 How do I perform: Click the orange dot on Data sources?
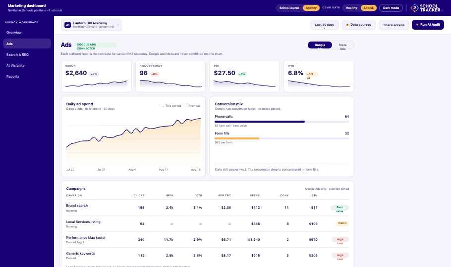click(347, 25)
